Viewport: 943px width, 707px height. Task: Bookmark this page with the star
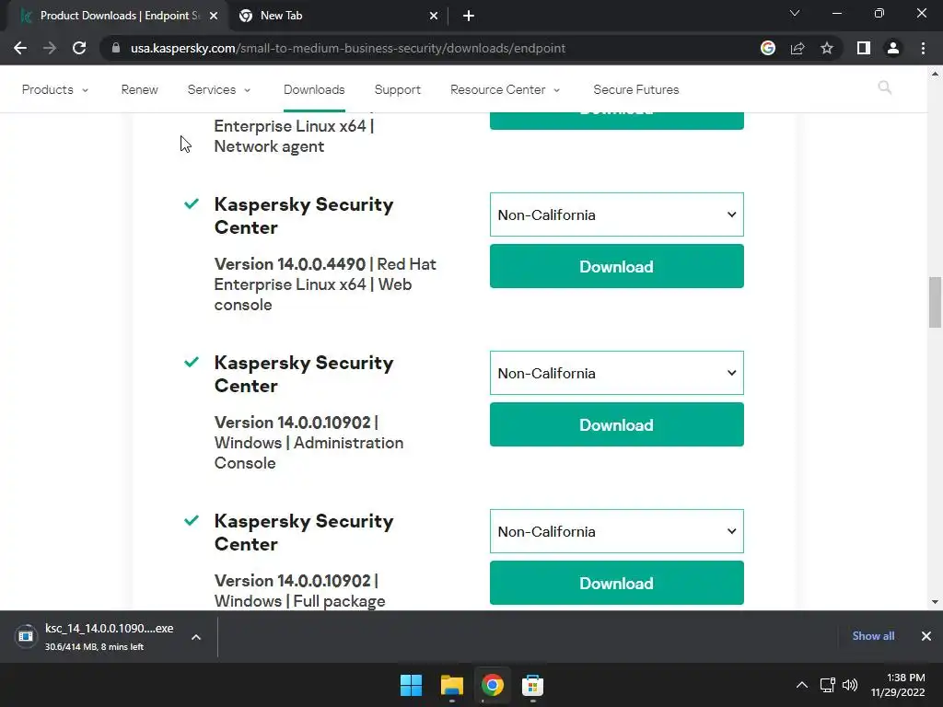coord(827,48)
